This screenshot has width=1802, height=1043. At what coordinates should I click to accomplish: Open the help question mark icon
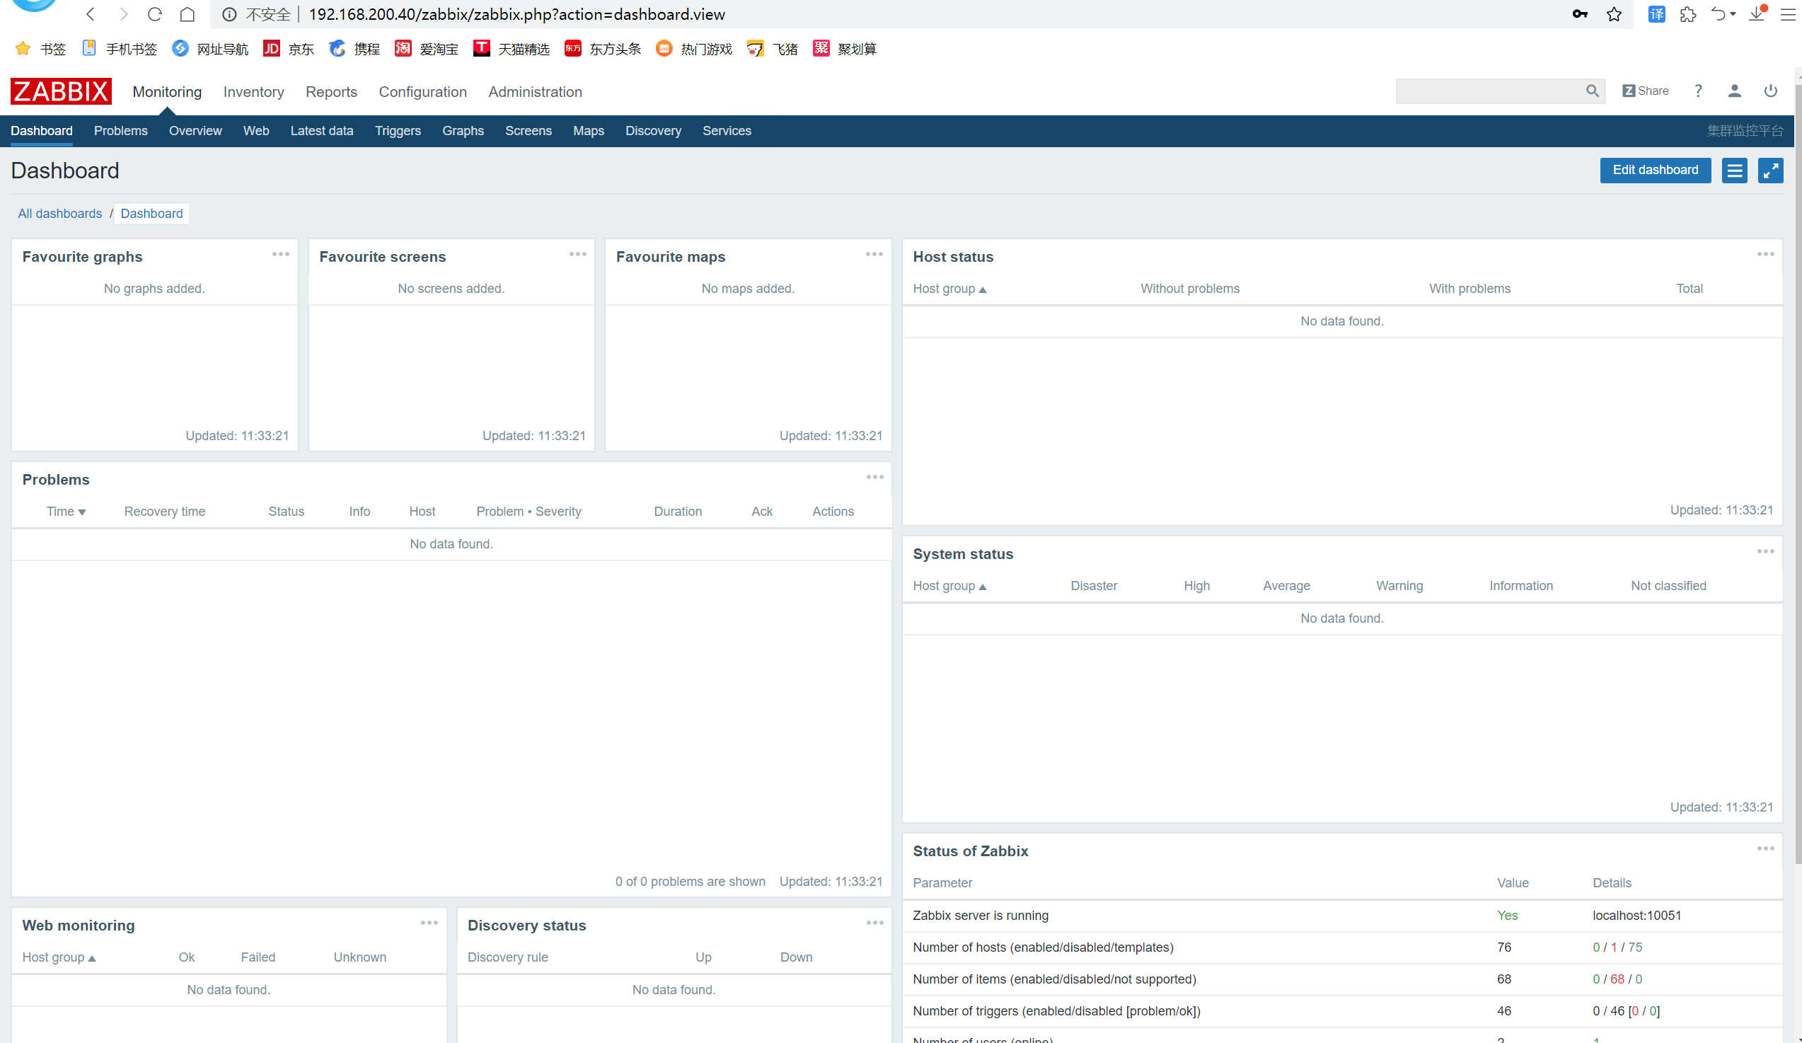tap(1697, 91)
